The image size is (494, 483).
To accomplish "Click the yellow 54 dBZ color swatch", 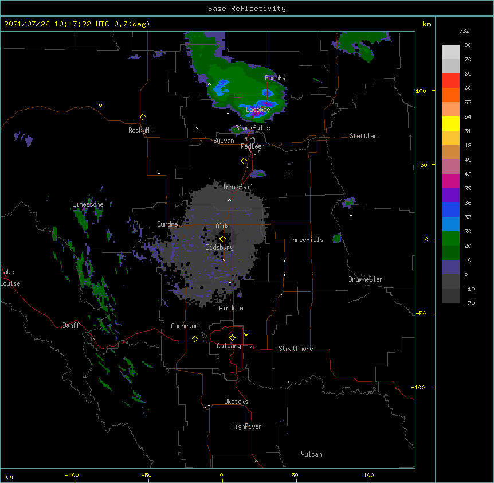I will [x=450, y=123].
